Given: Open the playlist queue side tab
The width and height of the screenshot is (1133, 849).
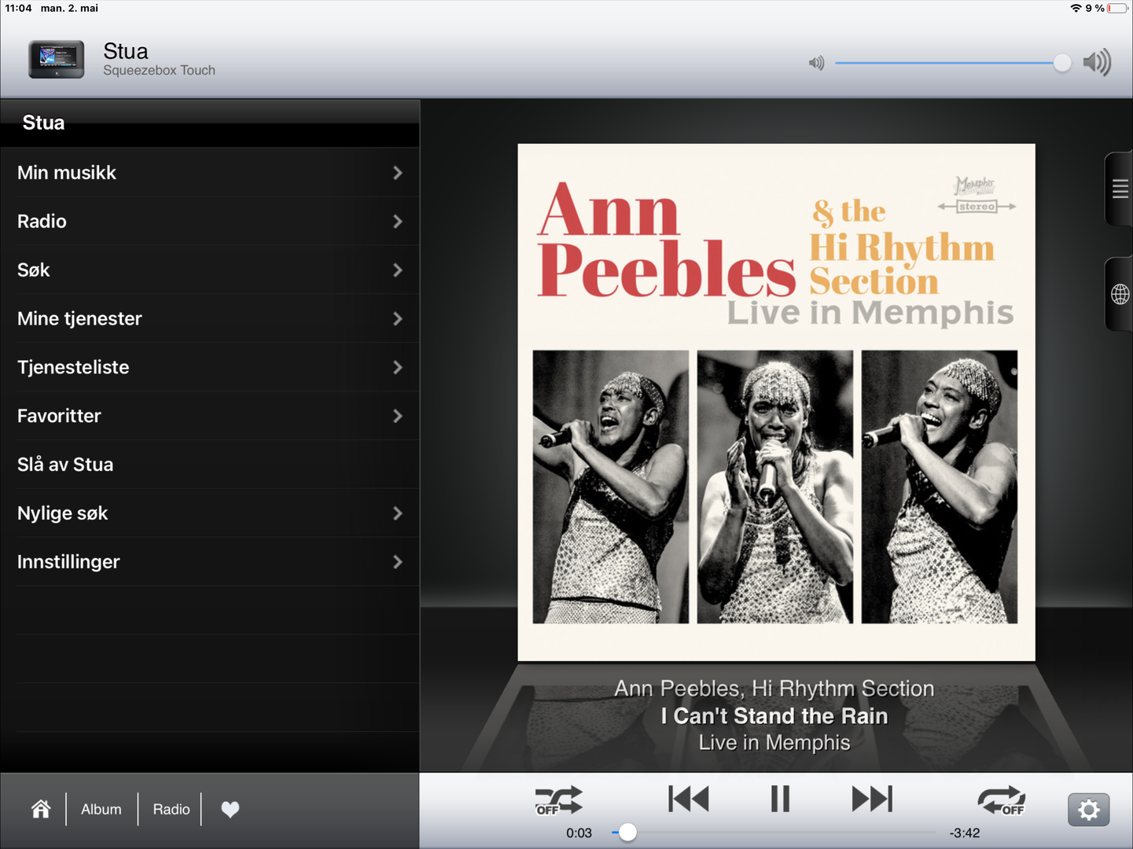Looking at the screenshot, I should pyautogui.click(x=1120, y=189).
